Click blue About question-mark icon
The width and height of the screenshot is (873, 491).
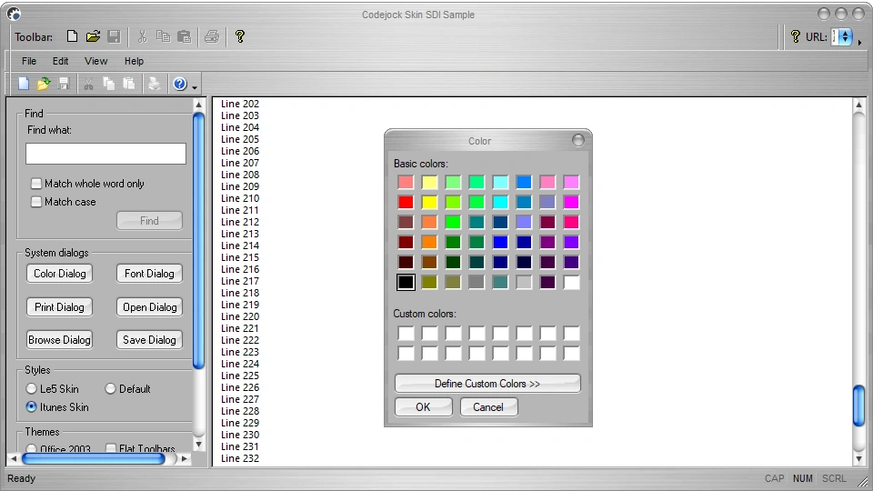pos(179,84)
